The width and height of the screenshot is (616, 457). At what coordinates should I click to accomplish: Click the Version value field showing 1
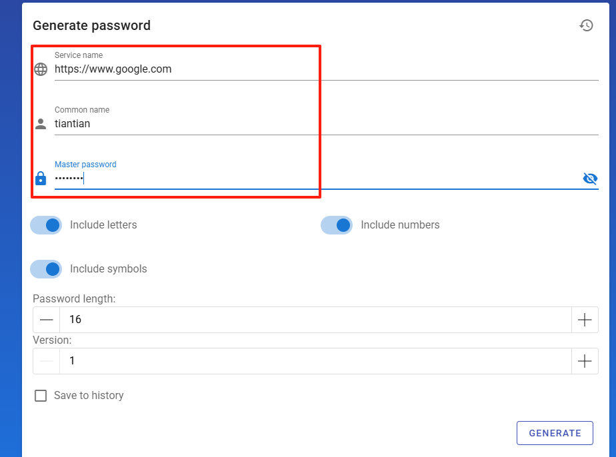[x=315, y=361]
